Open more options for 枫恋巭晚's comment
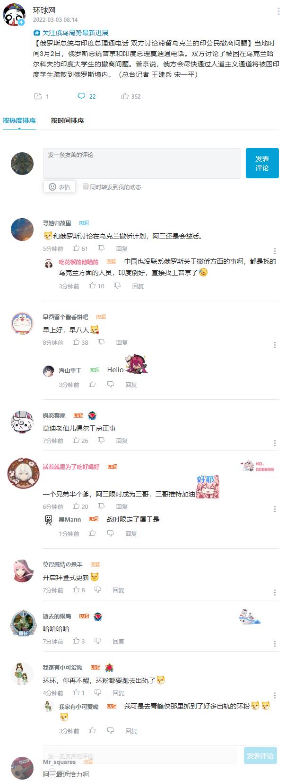The height and width of the screenshot is (782, 286). pos(275,443)
